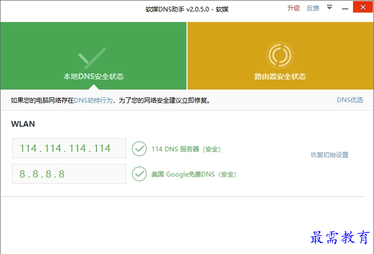Switch to 路由器安全状态 tab

click(281, 56)
